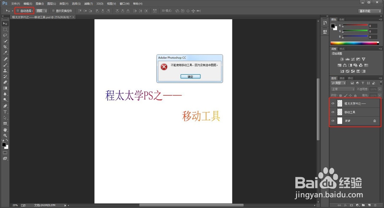Hide the 移动工具 layer
This screenshot has width=384, height=208.
pyautogui.click(x=333, y=112)
